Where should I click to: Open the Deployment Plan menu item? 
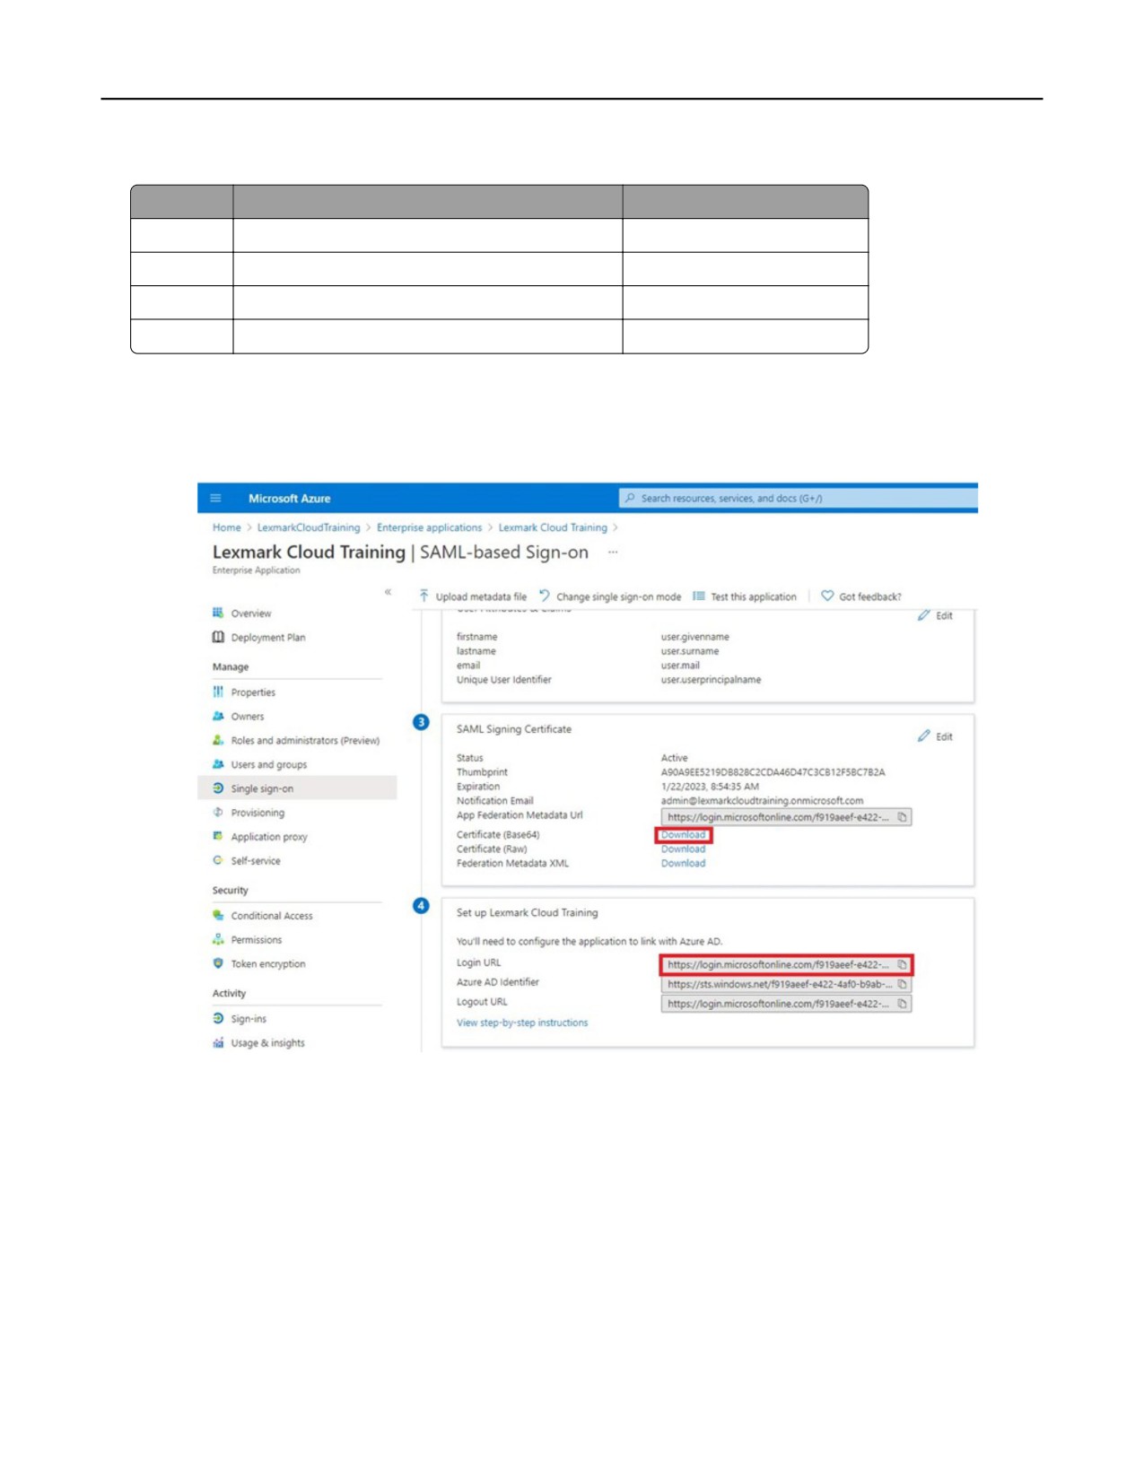point(267,638)
